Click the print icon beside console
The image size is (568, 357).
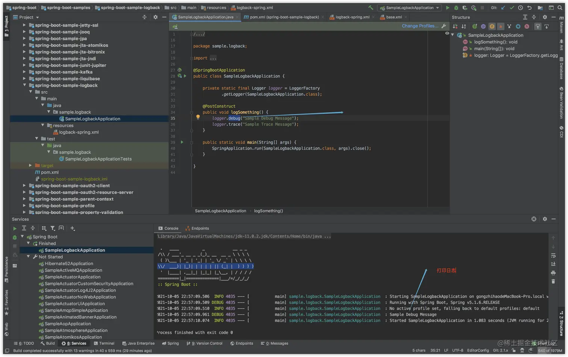pos(553,273)
